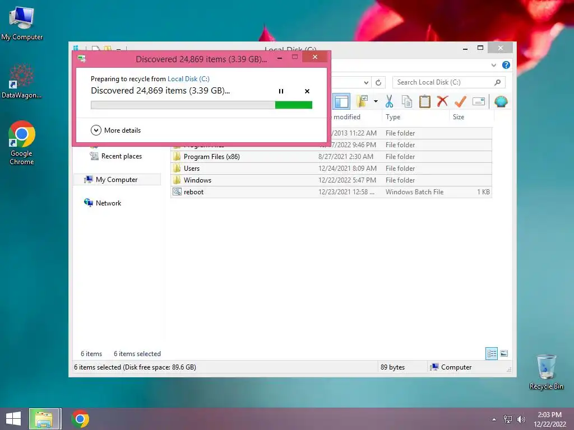574x430 pixels.
Task: Click the 12/24/2021 8:09 AM date cell
Action: coord(347,168)
